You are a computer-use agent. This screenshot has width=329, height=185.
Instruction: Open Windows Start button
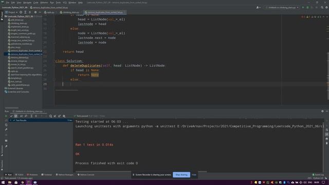[x=3, y=182]
